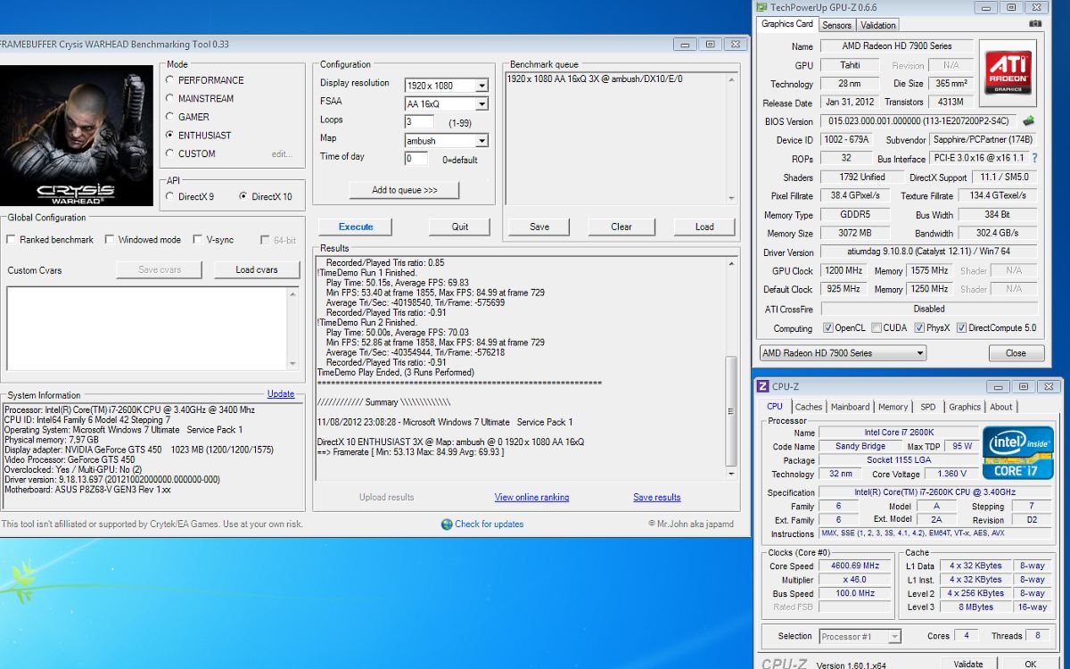Clear the benchmark queue
This screenshot has height=669, width=1070.
[621, 227]
